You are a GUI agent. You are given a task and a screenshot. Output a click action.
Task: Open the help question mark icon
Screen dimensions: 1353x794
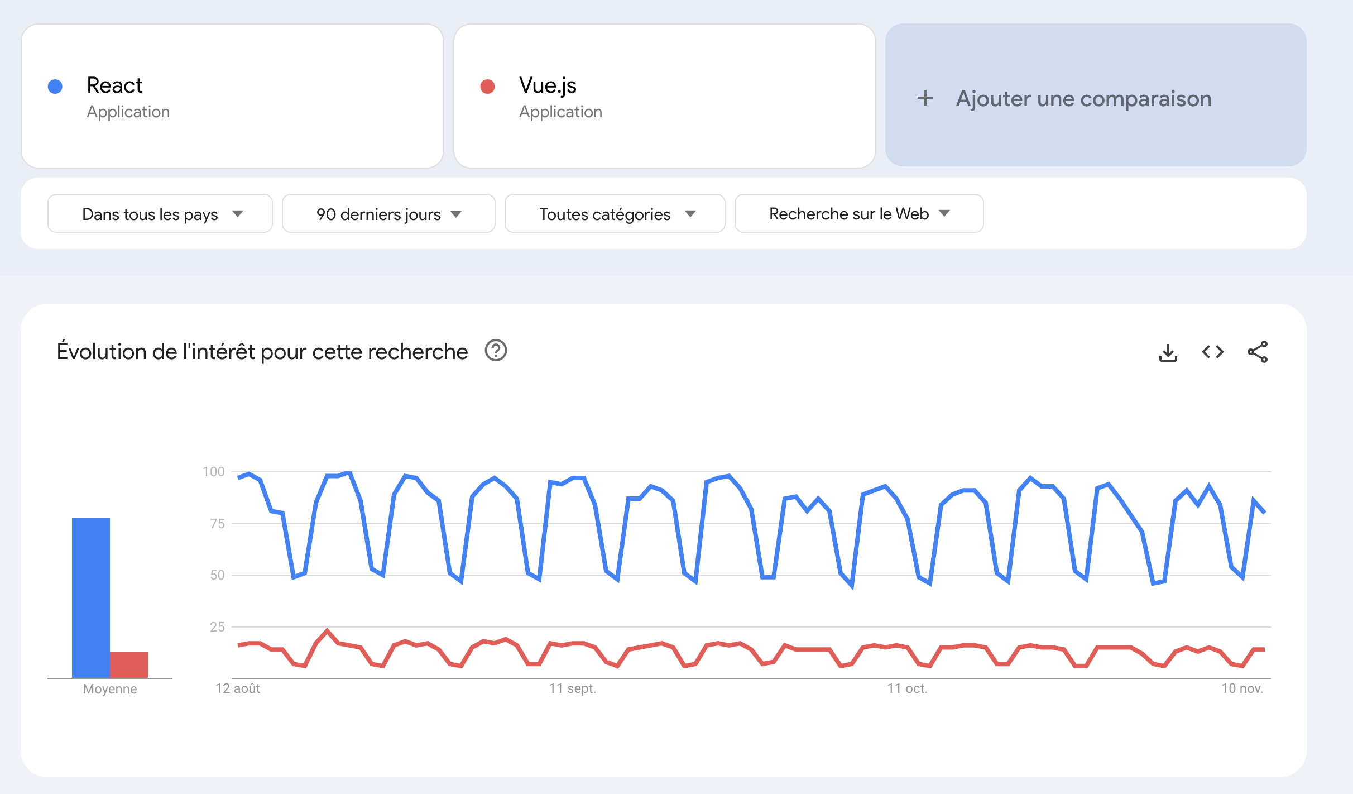(x=496, y=351)
